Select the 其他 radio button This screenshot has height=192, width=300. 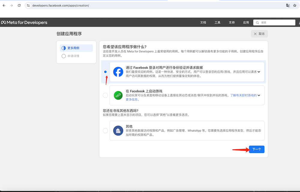click(x=105, y=131)
